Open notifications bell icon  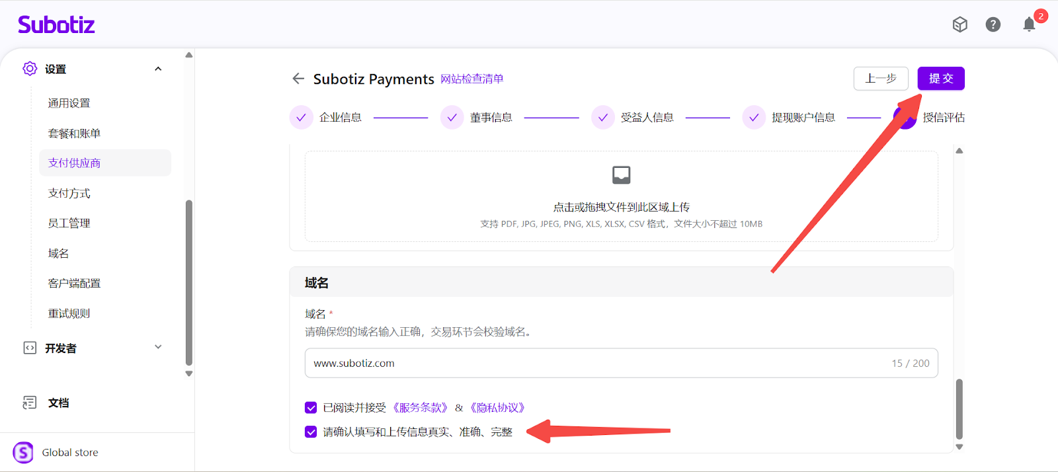[1029, 24]
